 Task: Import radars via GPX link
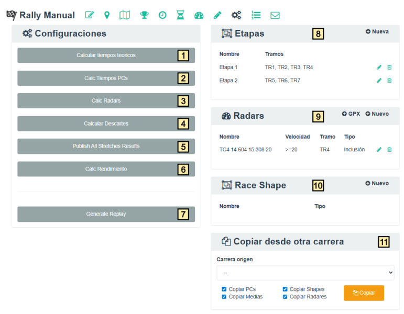[x=351, y=114]
